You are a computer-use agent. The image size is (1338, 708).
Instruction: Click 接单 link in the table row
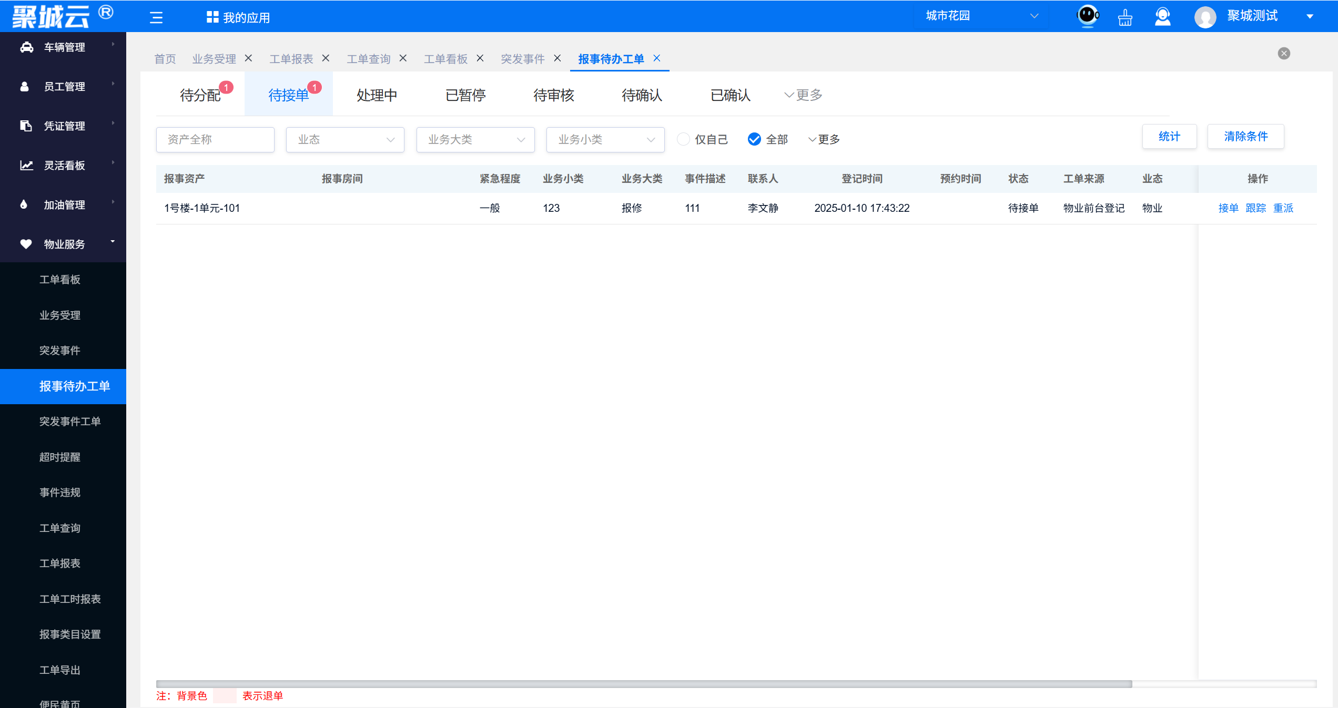tap(1228, 208)
